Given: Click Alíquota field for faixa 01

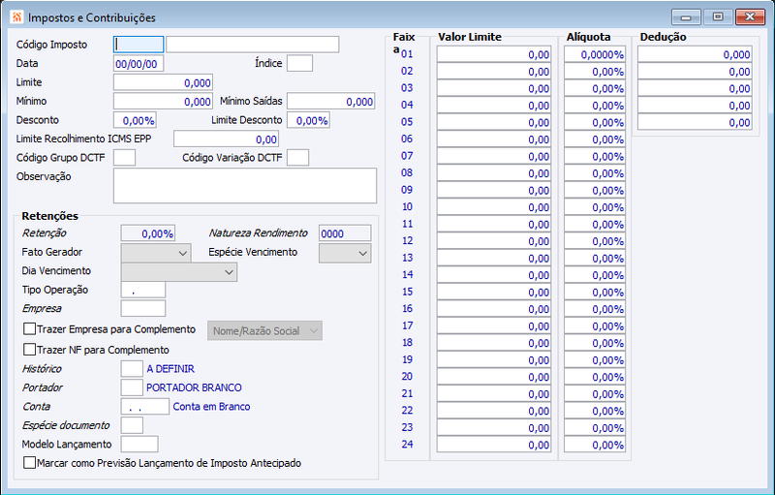Looking at the screenshot, I should click(595, 54).
